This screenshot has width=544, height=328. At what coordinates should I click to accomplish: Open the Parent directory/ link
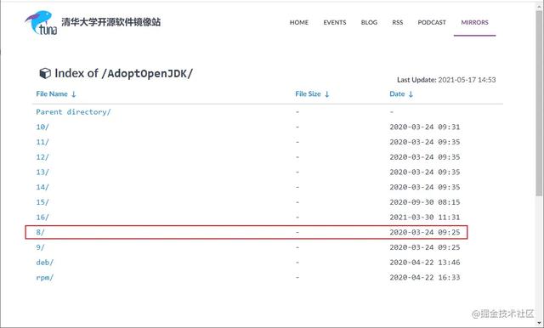pyautogui.click(x=73, y=112)
